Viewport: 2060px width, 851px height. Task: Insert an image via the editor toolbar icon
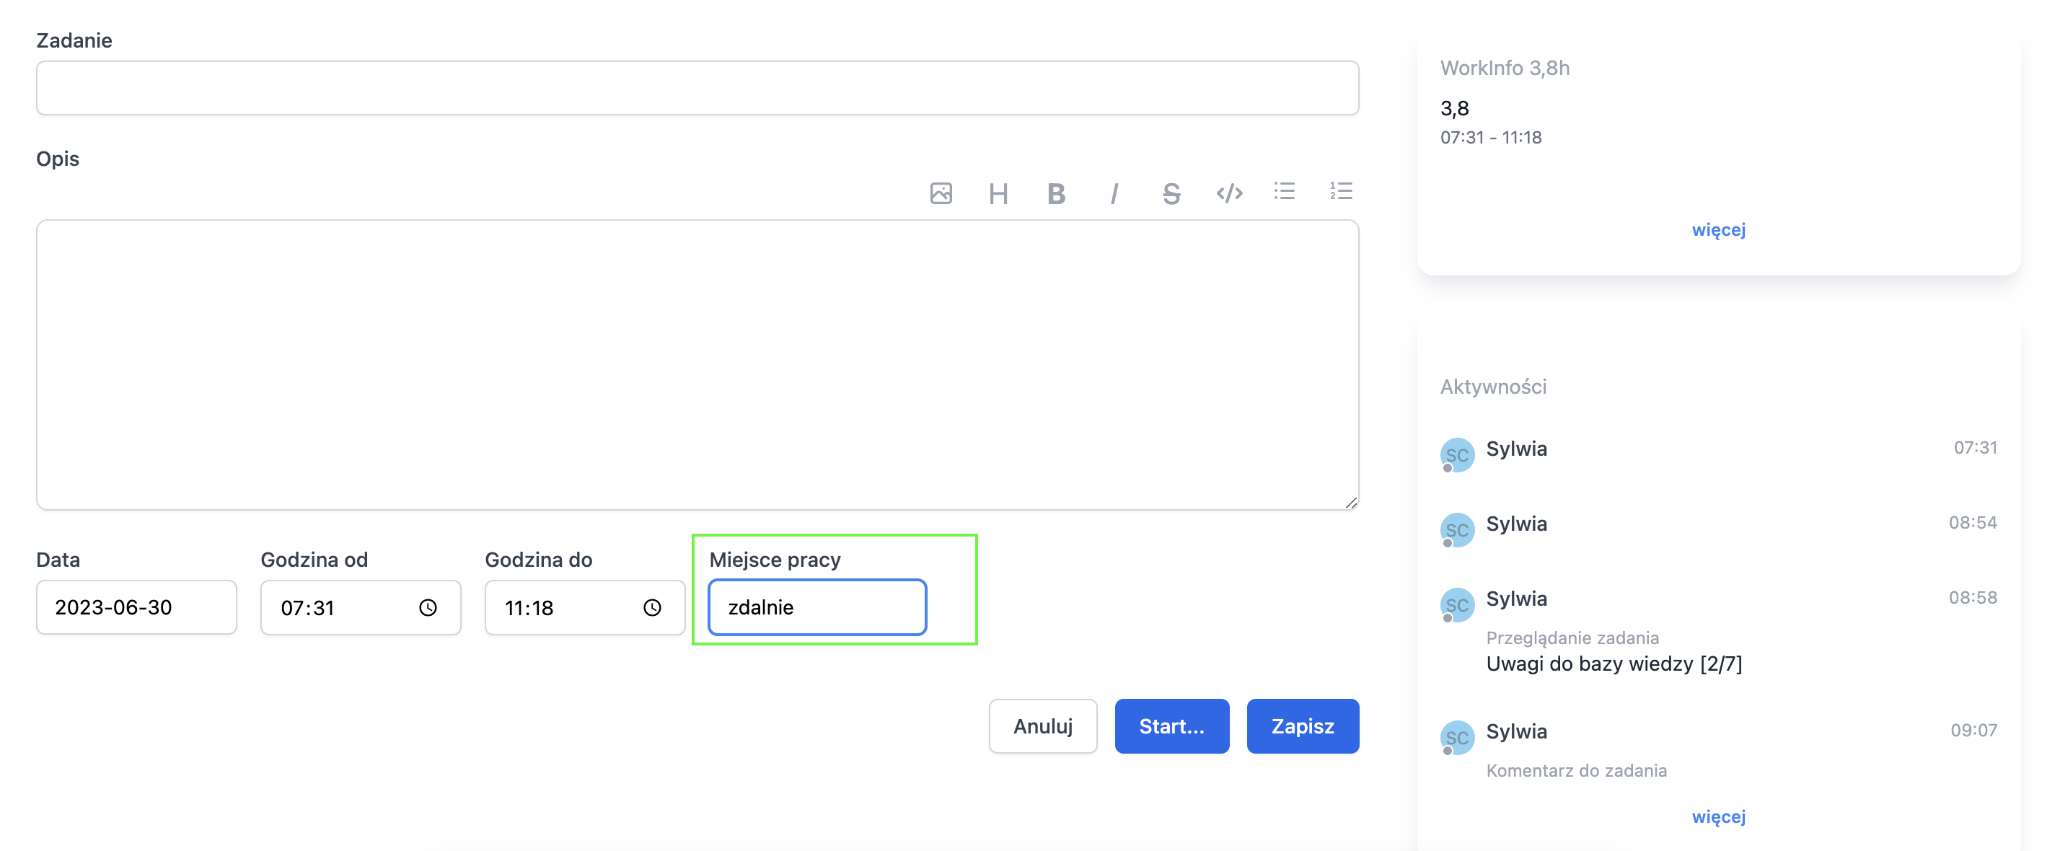[x=941, y=193]
